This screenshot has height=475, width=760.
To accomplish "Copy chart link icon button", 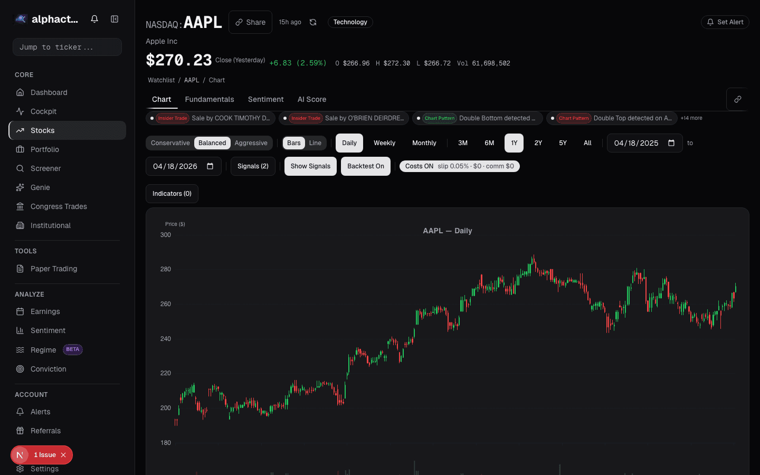I will pos(738,99).
